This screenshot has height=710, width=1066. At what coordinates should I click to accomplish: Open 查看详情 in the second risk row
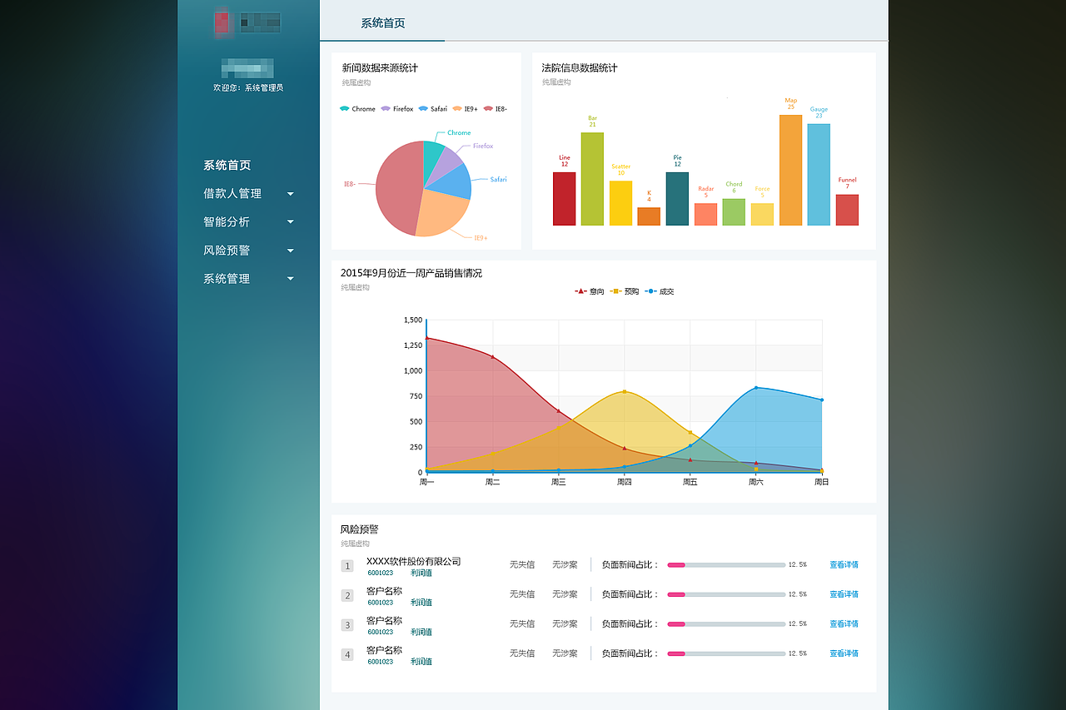(844, 593)
